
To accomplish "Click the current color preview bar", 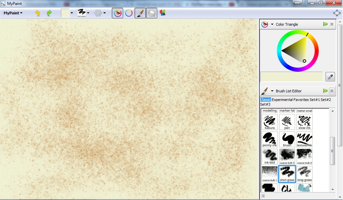I will click(x=291, y=77).
